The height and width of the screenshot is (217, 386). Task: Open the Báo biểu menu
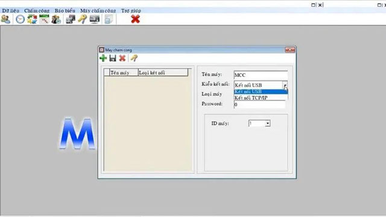tap(65, 11)
